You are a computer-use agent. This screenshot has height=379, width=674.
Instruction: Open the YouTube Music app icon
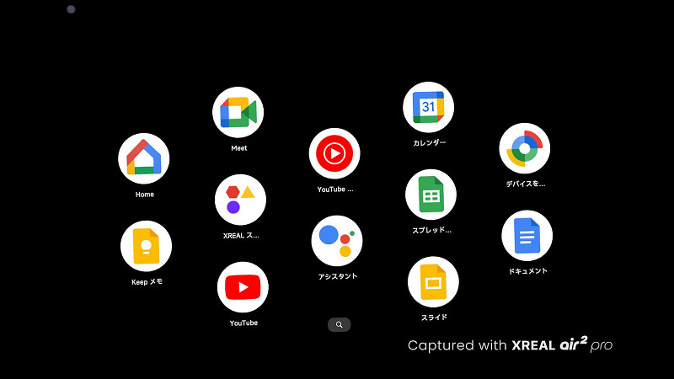pyautogui.click(x=334, y=153)
